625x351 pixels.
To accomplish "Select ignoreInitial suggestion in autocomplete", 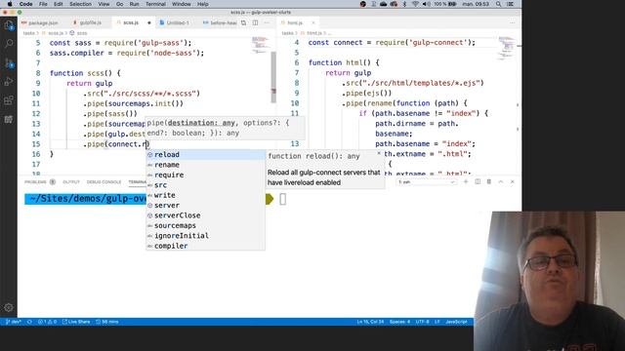I will pos(205,236).
